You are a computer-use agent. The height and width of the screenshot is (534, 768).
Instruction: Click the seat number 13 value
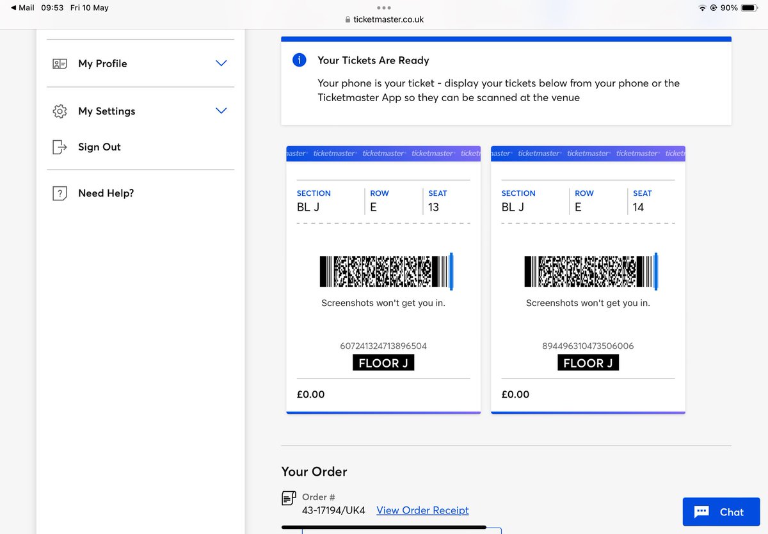coord(434,207)
